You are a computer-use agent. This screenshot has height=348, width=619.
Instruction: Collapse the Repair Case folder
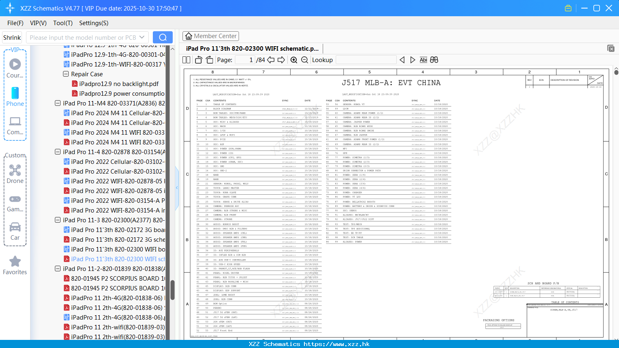coord(66,74)
